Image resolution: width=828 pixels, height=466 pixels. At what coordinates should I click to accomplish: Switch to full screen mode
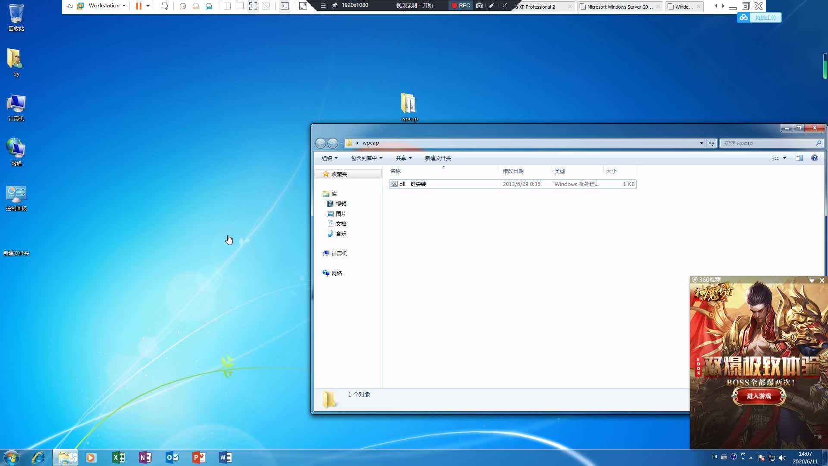(x=253, y=6)
